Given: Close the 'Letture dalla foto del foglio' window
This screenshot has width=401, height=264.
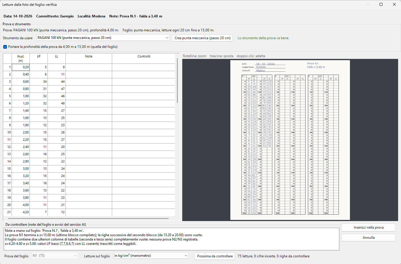Looking at the screenshot, I should pos(394,4).
